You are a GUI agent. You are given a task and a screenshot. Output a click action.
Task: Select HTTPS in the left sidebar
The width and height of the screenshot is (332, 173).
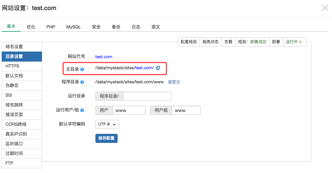coord(22,66)
